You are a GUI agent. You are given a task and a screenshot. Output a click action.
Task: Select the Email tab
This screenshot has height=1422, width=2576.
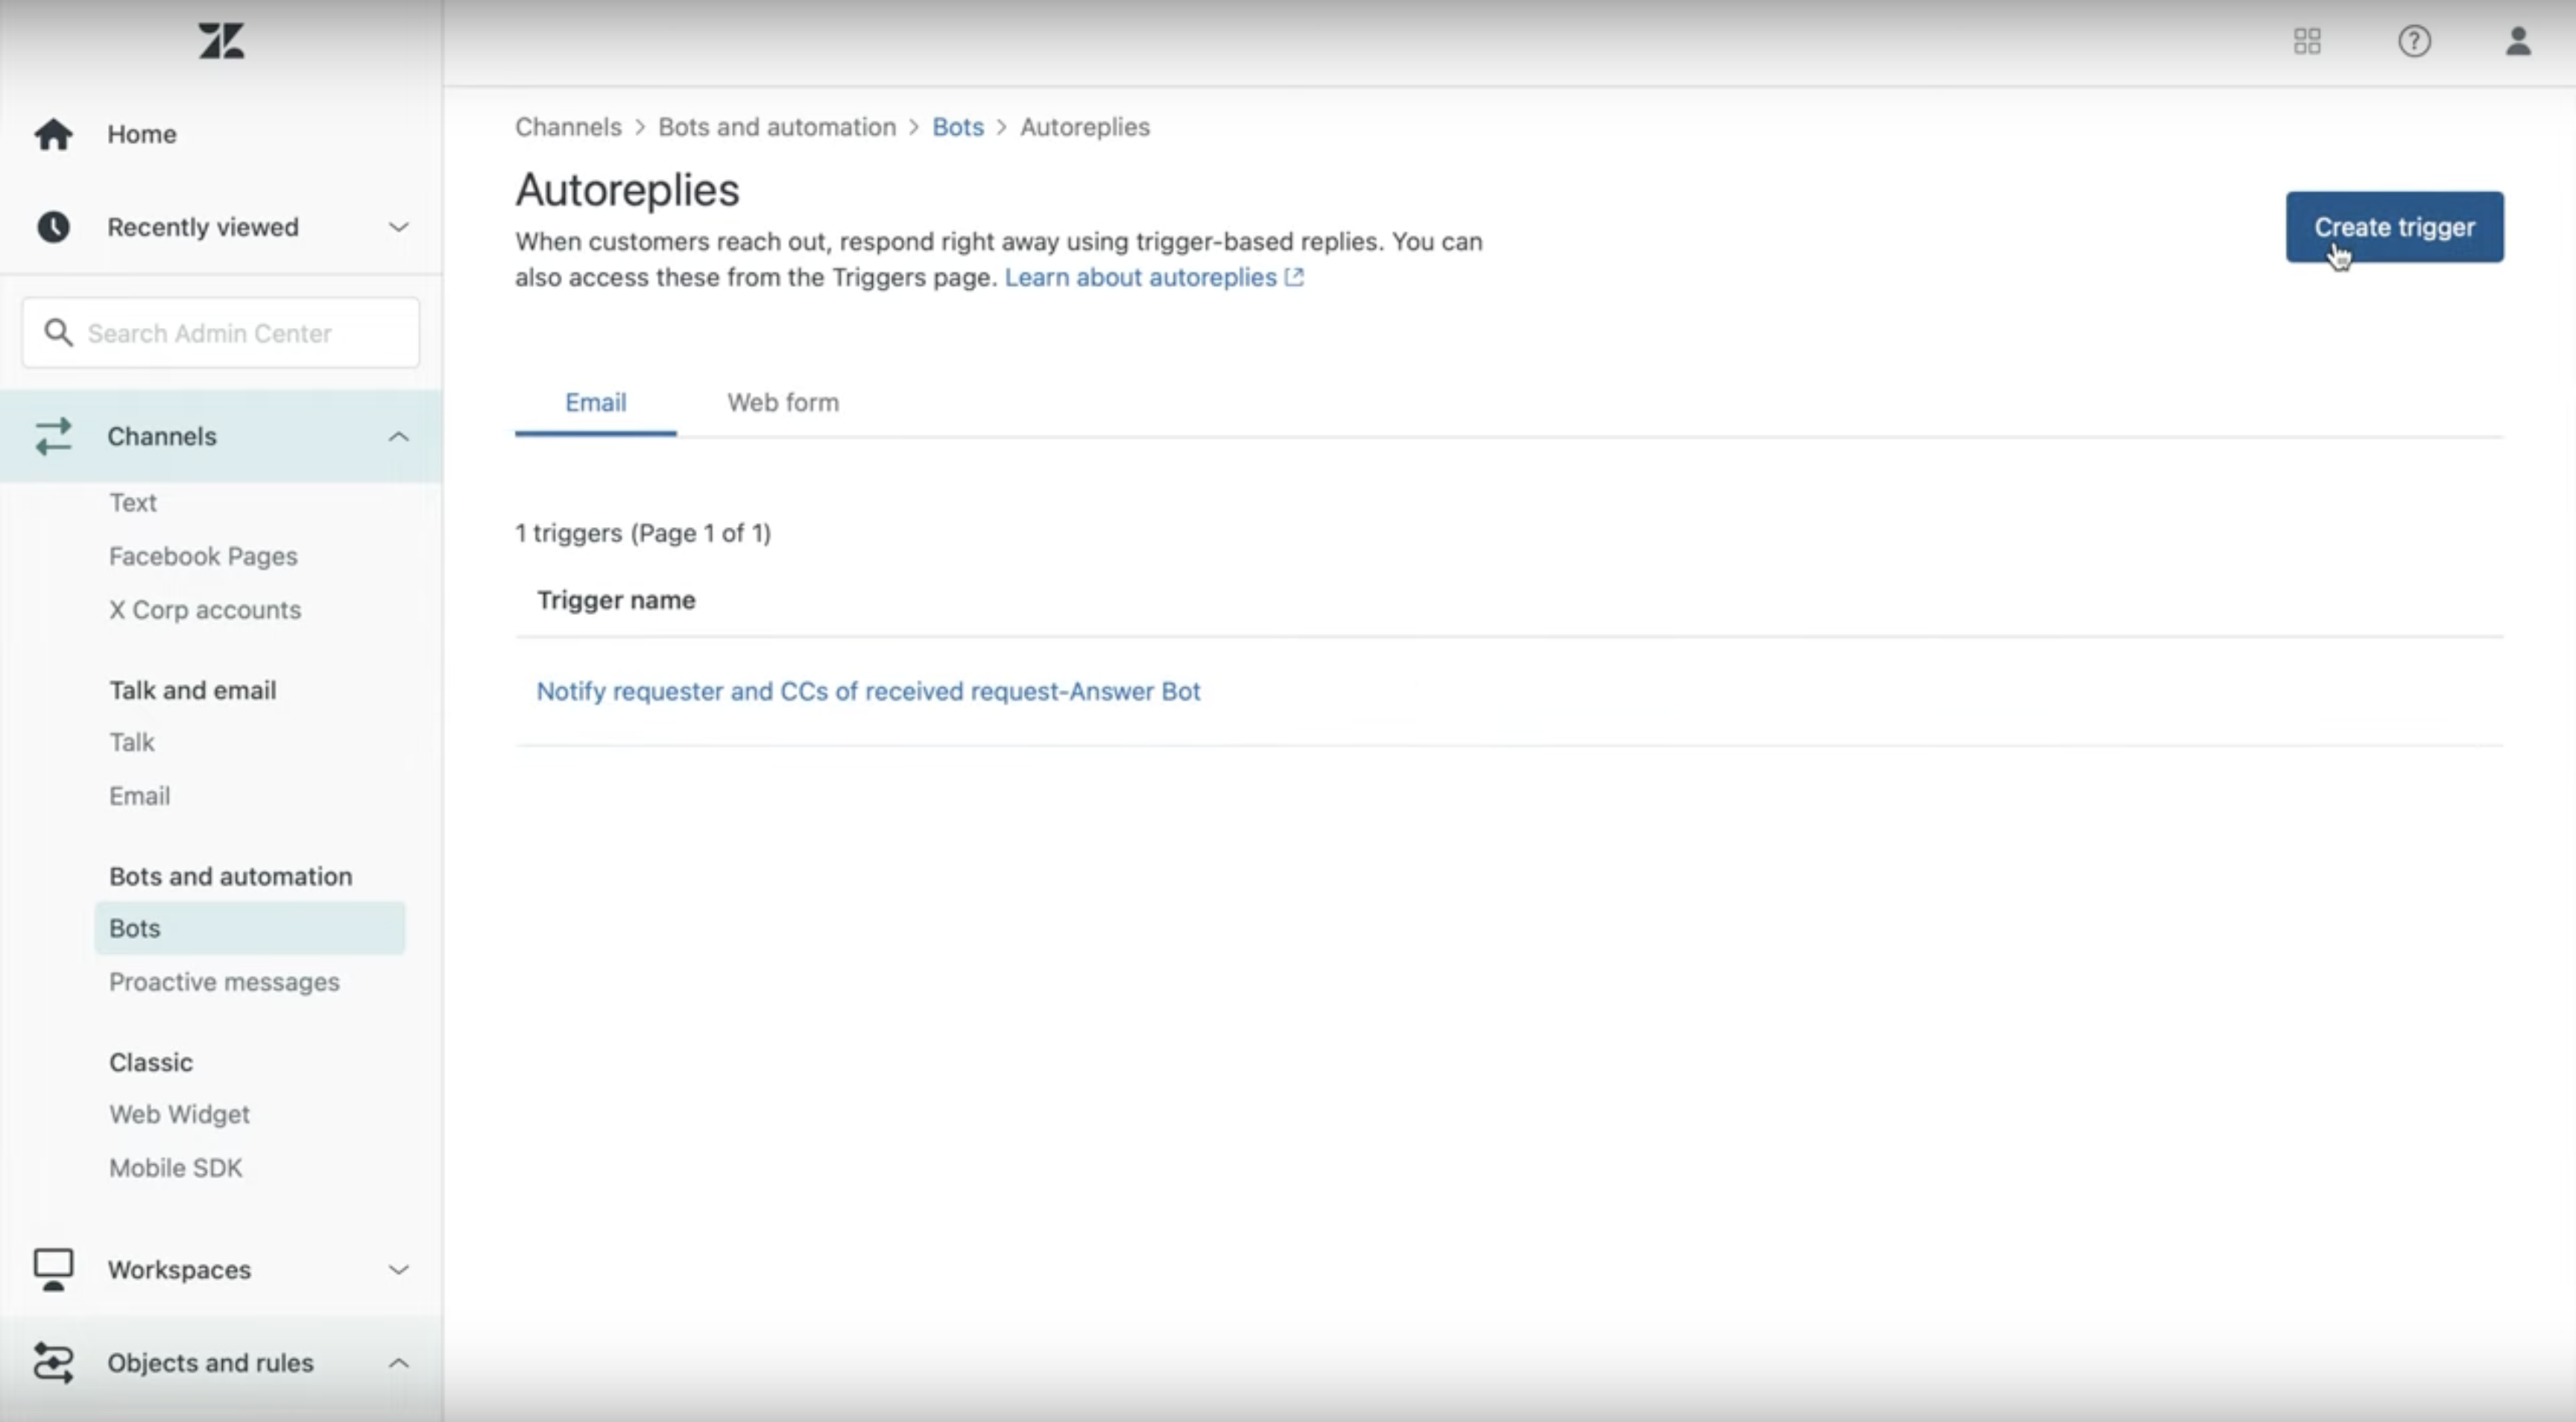(x=595, y=402)
